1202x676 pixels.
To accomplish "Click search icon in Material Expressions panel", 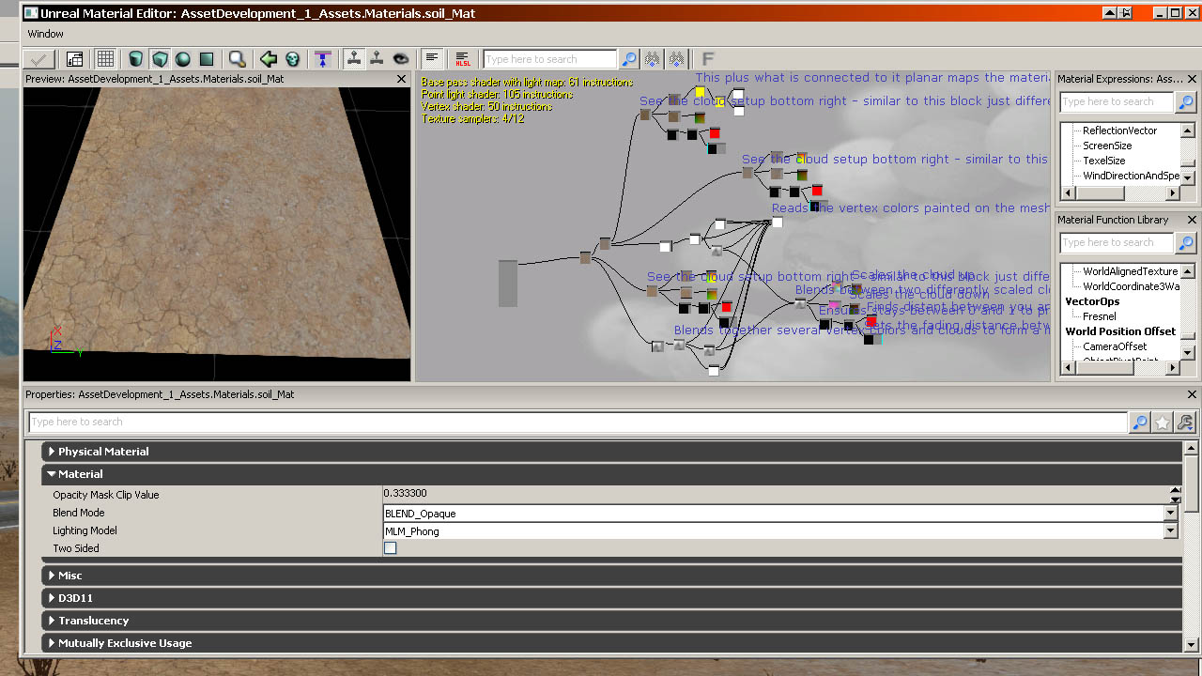I will coord(1186,101).
